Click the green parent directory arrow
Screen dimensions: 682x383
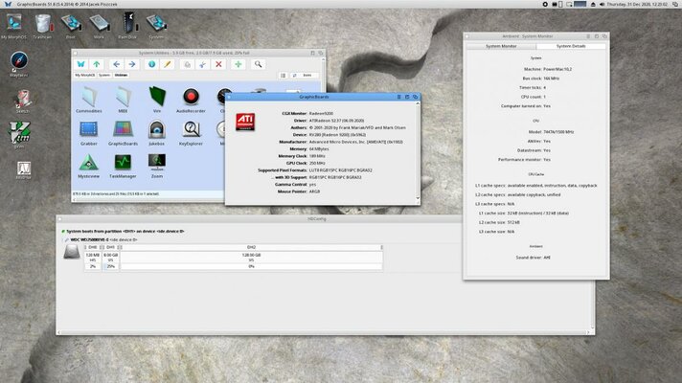(x=96, y=63)
